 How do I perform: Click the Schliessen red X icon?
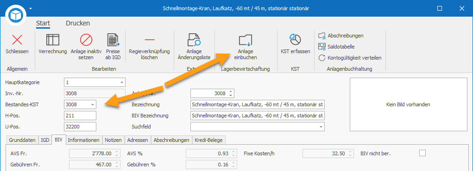tap(17, 40)
